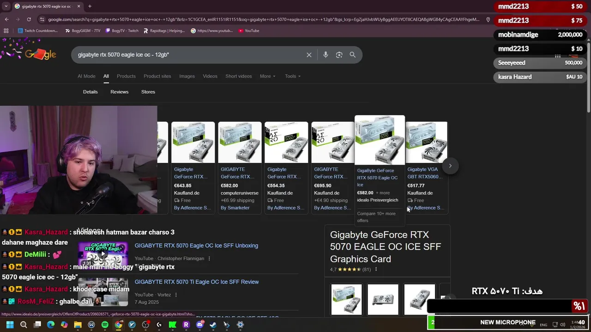Open ENG language indicator in system tray
591x332 pixels.
(x=543, y=325)
